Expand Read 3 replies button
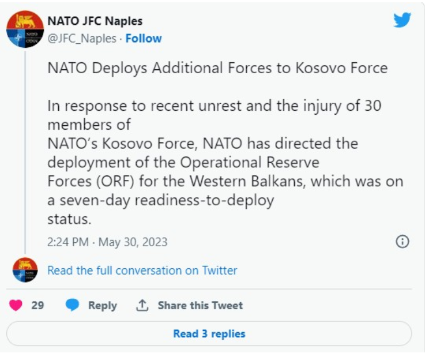Image resolution: width=425 pixels, height=357 pixels. 209,333
